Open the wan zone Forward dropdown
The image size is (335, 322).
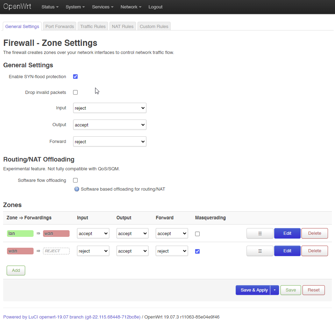pos(172,251)
